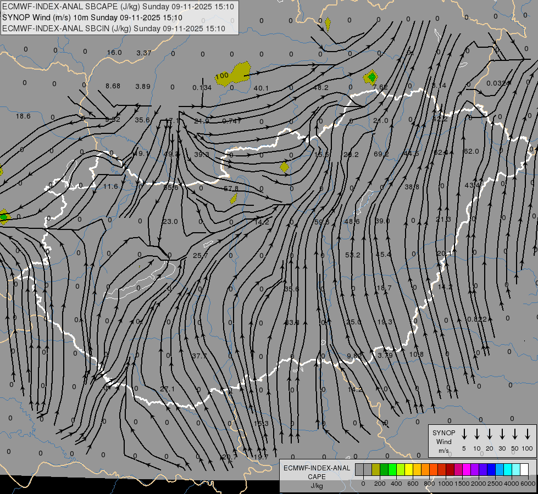Image resolution: width=538 pixels, height=494 pixels.
Task: Click the map value 45.4
Action: [x=383, y=254]
